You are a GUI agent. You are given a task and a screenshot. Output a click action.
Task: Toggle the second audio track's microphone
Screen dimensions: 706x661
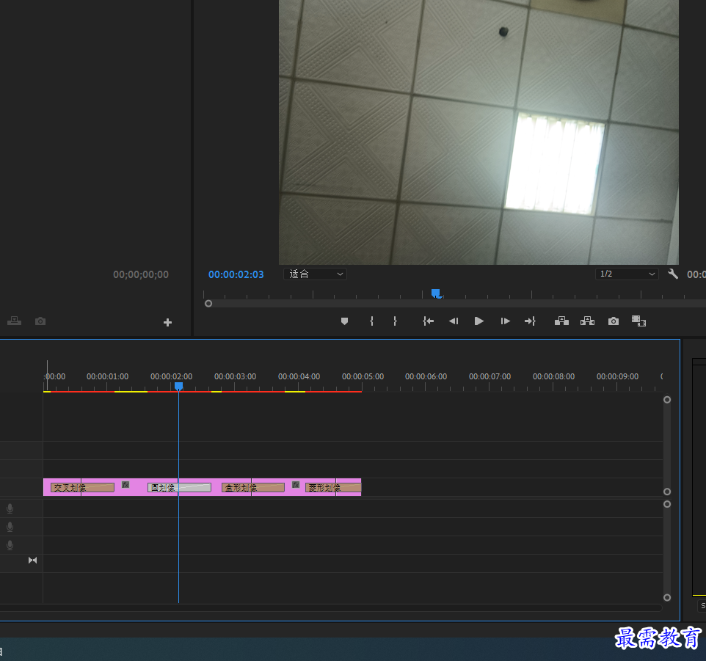[10, 527]
